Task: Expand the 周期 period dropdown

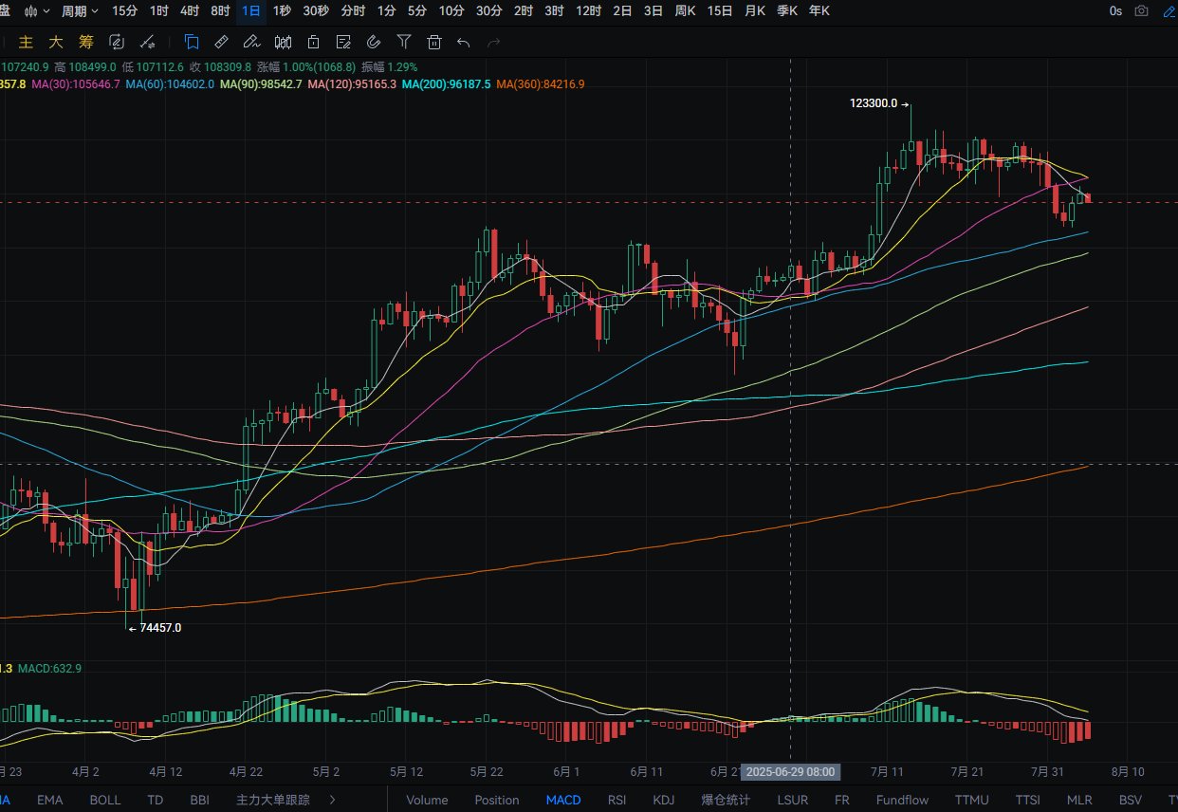Action: (x=80, y=11)
